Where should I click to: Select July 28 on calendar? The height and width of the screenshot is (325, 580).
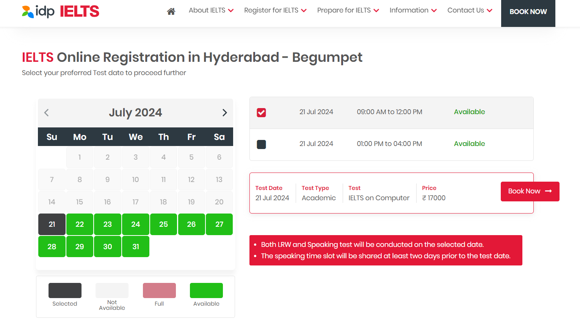tap(52, 246)
